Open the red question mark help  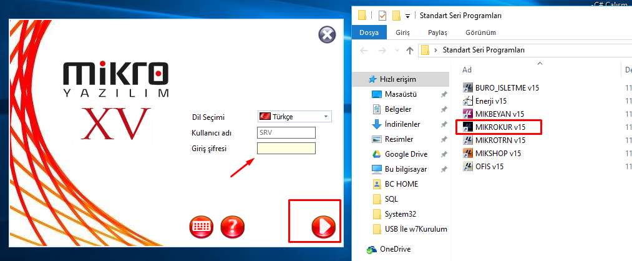(x=233, y=227)
